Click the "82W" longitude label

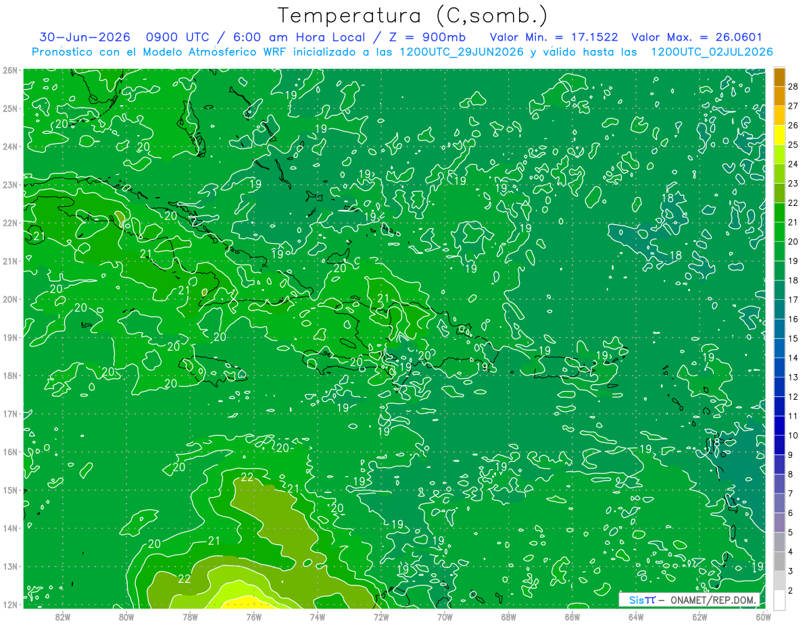[x=63, y=616]
